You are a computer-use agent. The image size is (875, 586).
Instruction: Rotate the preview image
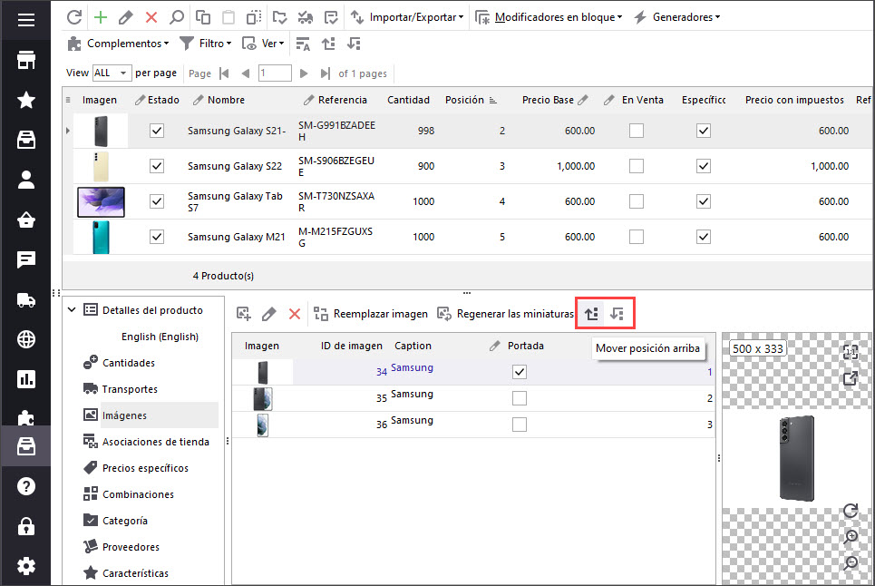coord(851,511)
